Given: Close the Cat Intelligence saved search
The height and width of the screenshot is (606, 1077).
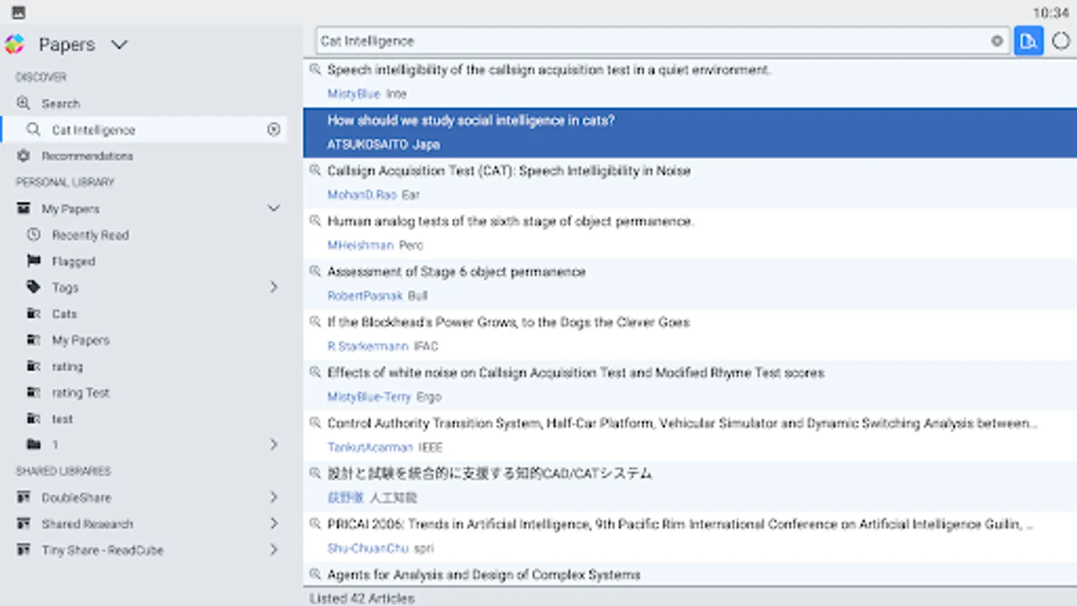Looking at the screenshot, I should (273, 129).
